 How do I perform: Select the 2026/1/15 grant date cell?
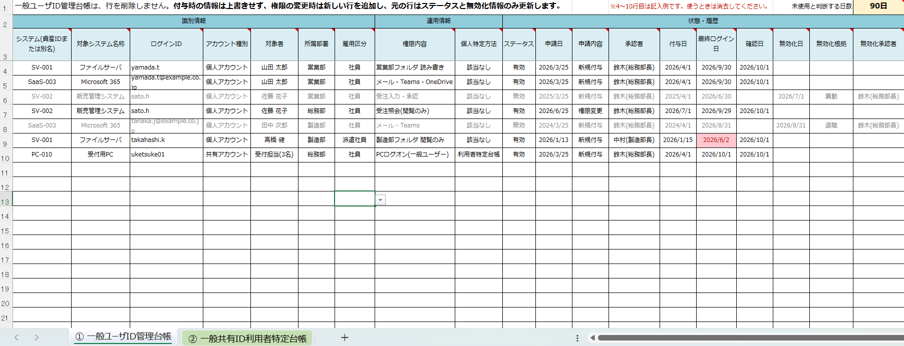click(678, 140)
